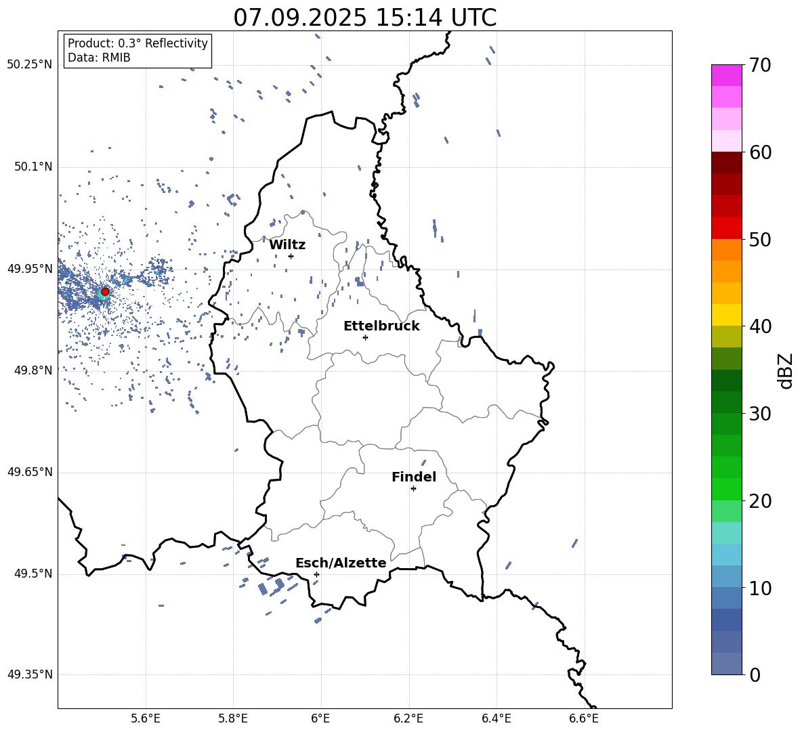
Task: Click the 49.65°N latitude label
Action: [30, 472]
